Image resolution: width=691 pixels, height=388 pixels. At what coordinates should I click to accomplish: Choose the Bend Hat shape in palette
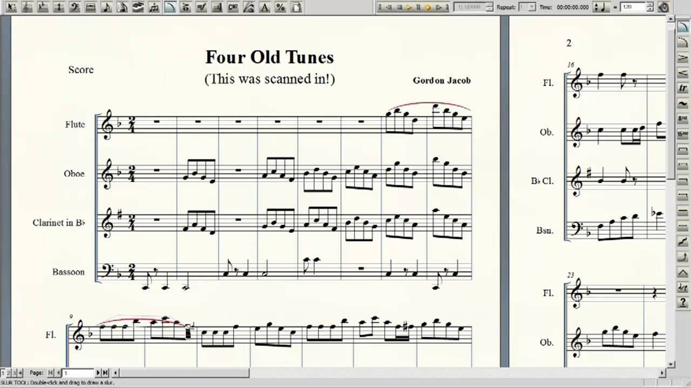point(683,272)
